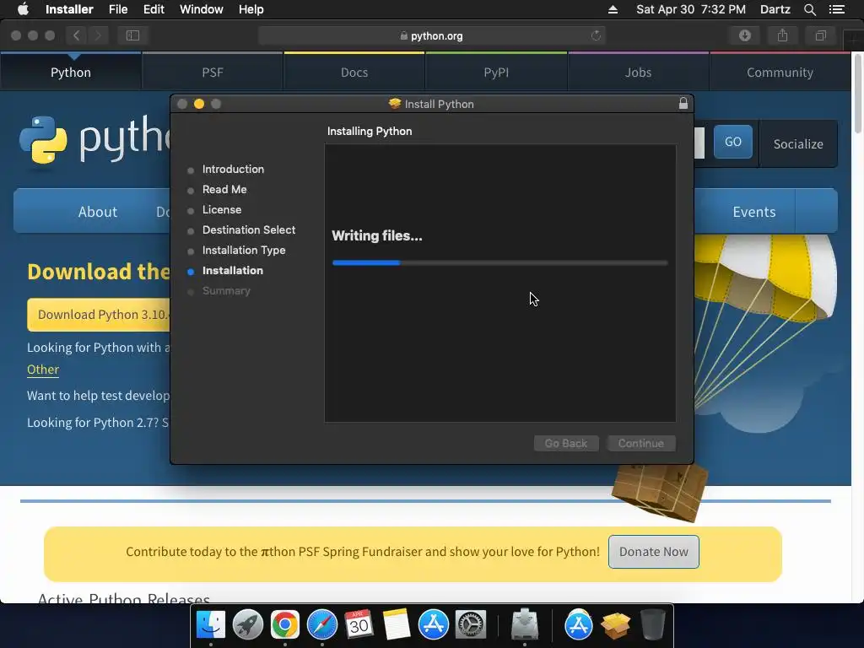Click the installer package icon in title
The image size is (864, 648).
(395, 104)
